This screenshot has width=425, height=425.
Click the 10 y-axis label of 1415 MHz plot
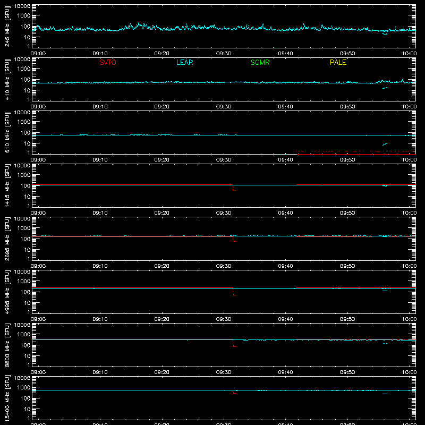coord(27,197)
